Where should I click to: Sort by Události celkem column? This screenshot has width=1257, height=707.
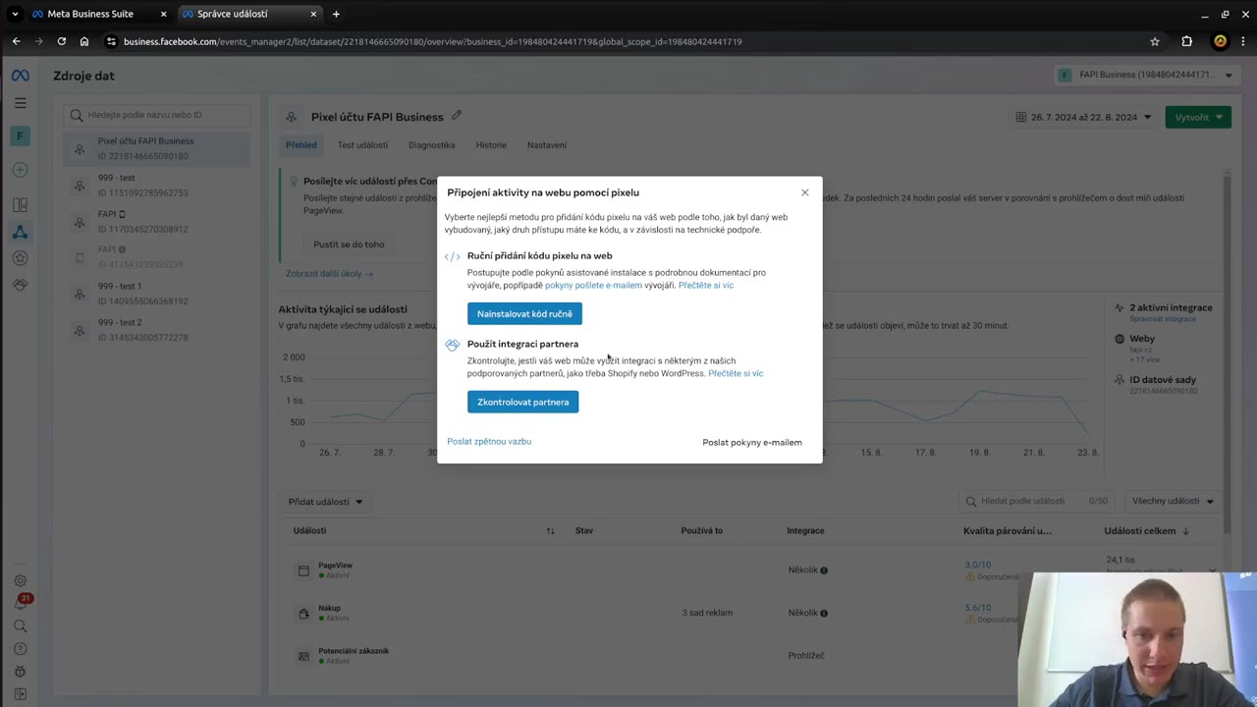[x=1147, y=531]
